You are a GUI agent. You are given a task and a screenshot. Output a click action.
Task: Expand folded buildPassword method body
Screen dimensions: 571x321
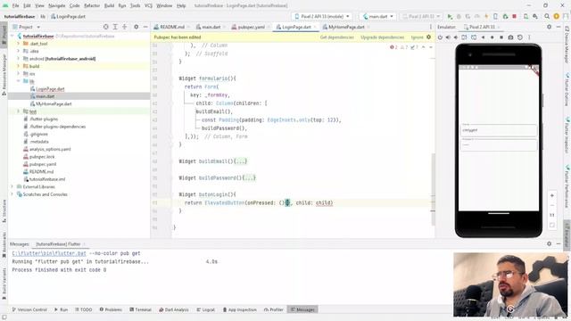250,178
